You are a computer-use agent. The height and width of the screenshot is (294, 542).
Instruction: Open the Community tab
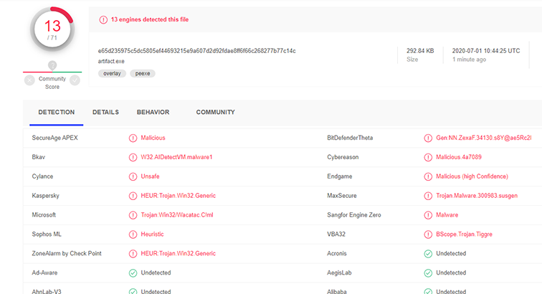click(215, 112)
